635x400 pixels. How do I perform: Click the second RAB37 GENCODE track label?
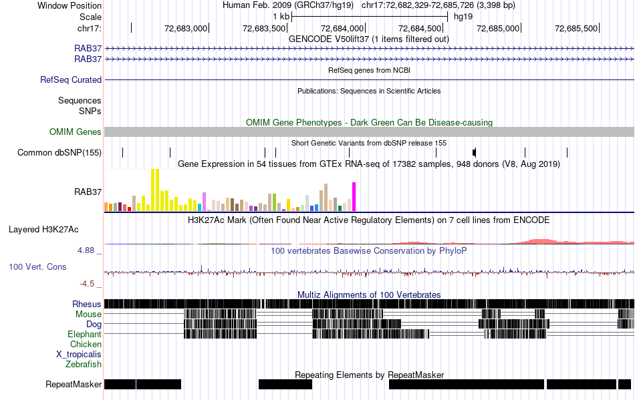click(x=88, y=59)
